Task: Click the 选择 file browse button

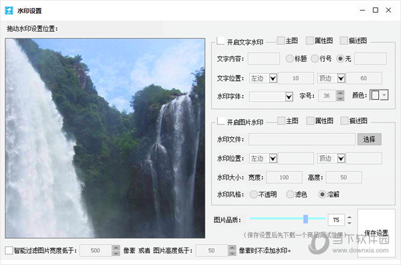Action: click(x=370, y=139)
